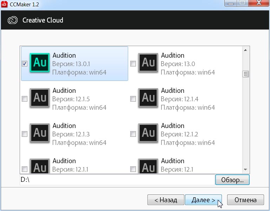Click the 'Версия: 13.0.1' text
Screen dimensions: 270x211
point(71,64)
